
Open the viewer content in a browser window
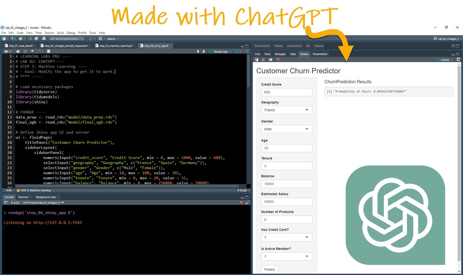[x=270, y=59]
